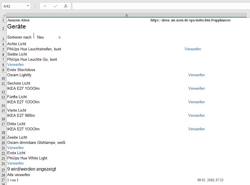250x185 pixels.
Task: Select the Geräte heading cell
Action: pos(16,27)
